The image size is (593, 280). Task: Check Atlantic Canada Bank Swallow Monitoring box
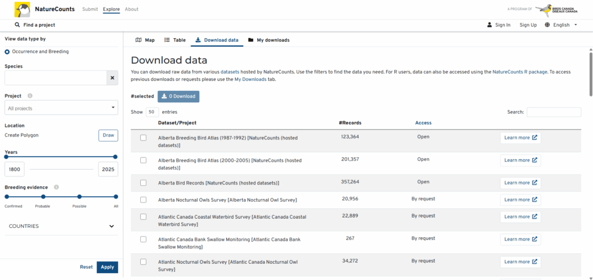coord(144,239)
